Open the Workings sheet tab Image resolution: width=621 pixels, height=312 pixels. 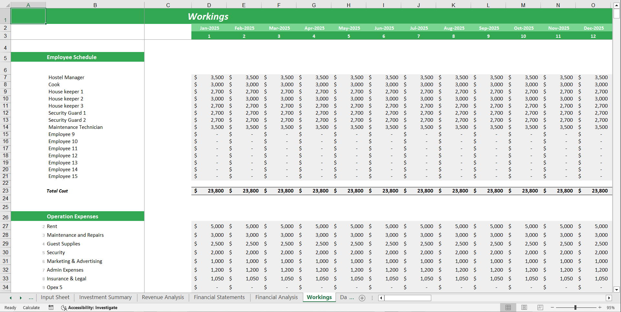tap(319, 297)
